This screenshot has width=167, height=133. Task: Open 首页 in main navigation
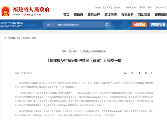pyautogui.click(x=66, y=15)
